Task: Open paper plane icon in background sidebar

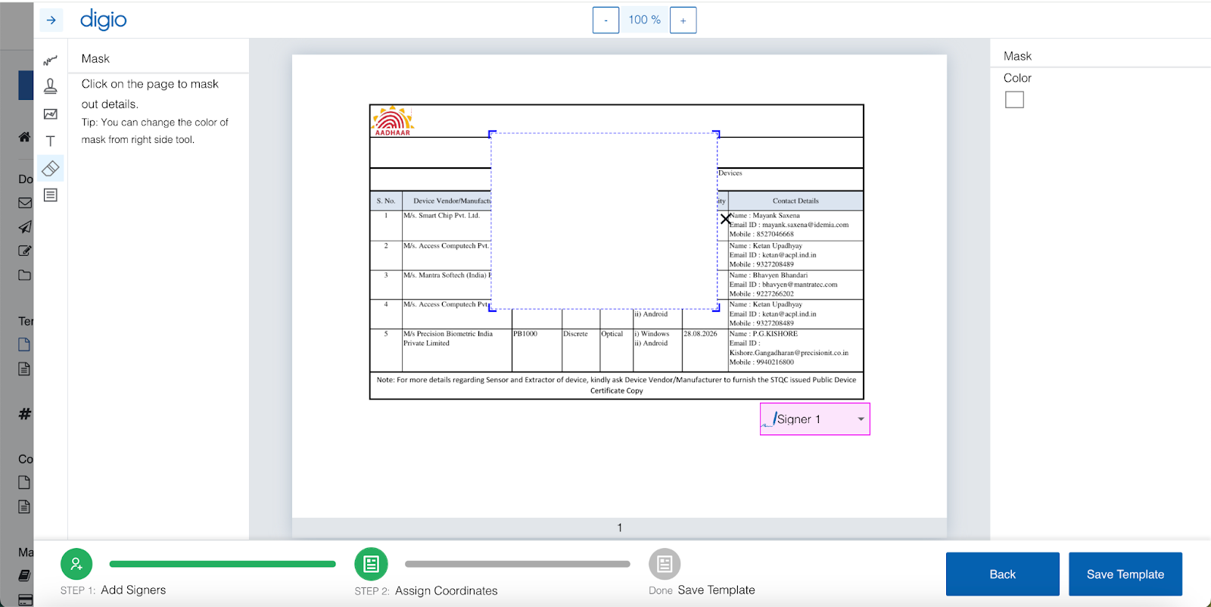Action: 25,227
